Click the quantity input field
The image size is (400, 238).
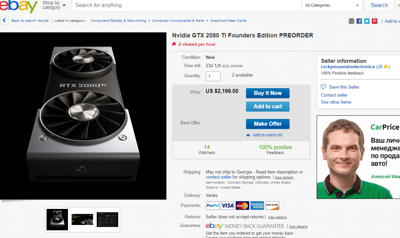coord(213,76)
